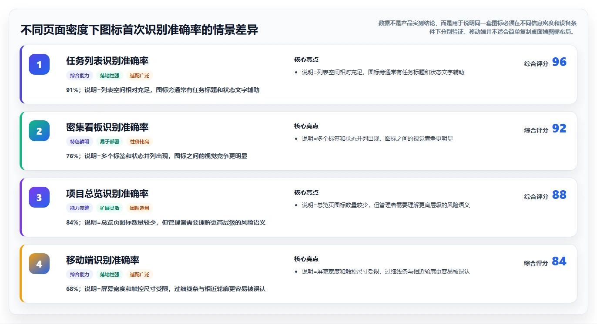This screenshot has width=597, height=324.
Task: Click the 适配广泛 tag under 任务列表识别准确率
Action: coord(140,76)
